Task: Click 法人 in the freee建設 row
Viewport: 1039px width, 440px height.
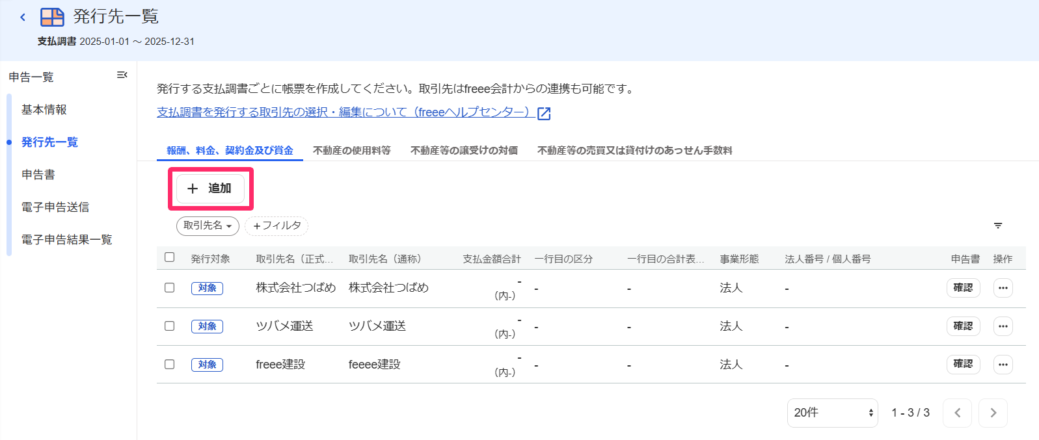Action: point(731,365)
